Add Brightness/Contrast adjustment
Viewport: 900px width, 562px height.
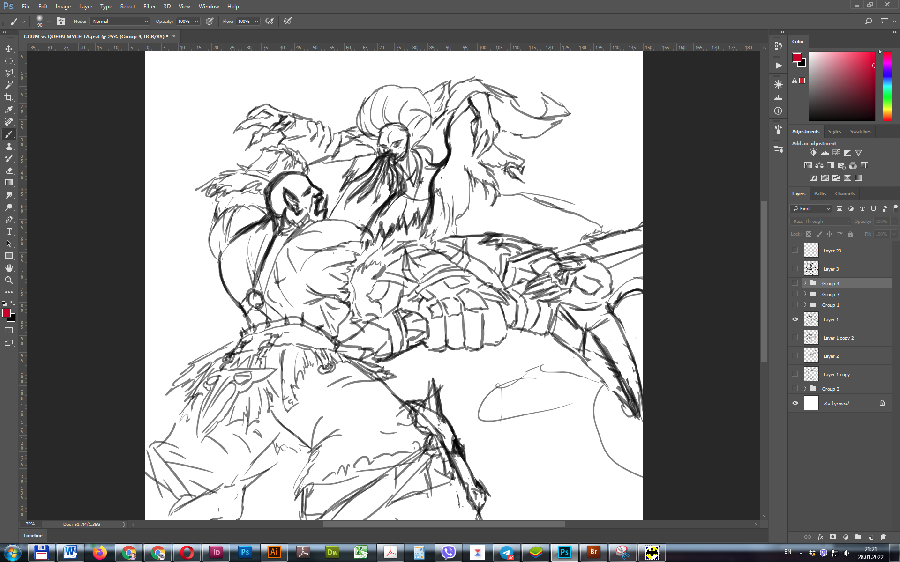[813, 153]
